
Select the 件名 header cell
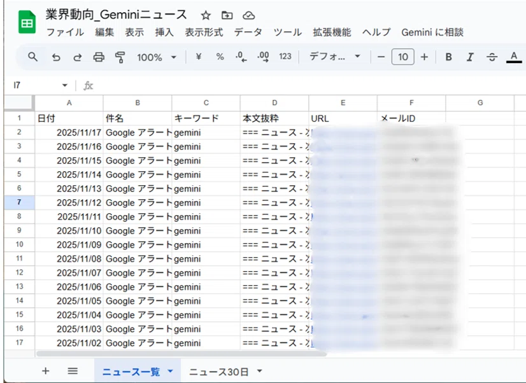click(x=138, y=118)
